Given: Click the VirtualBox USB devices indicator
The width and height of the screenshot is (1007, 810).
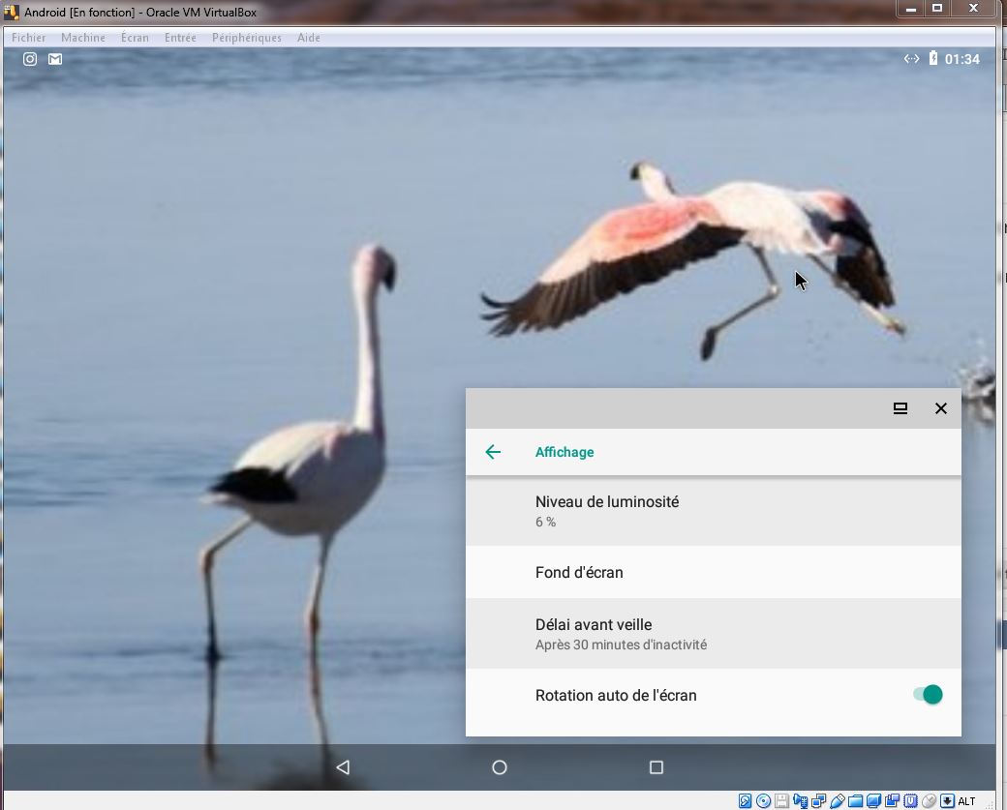Looking at the screenshot, I should click(x=838, y=800).
